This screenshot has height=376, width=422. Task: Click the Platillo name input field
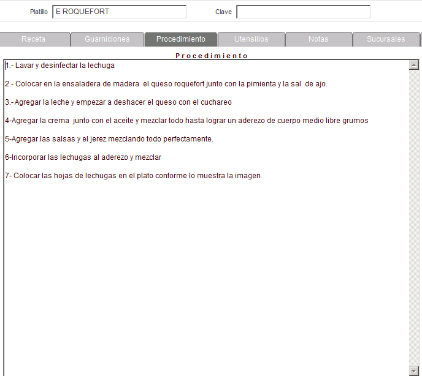point(119,12)
